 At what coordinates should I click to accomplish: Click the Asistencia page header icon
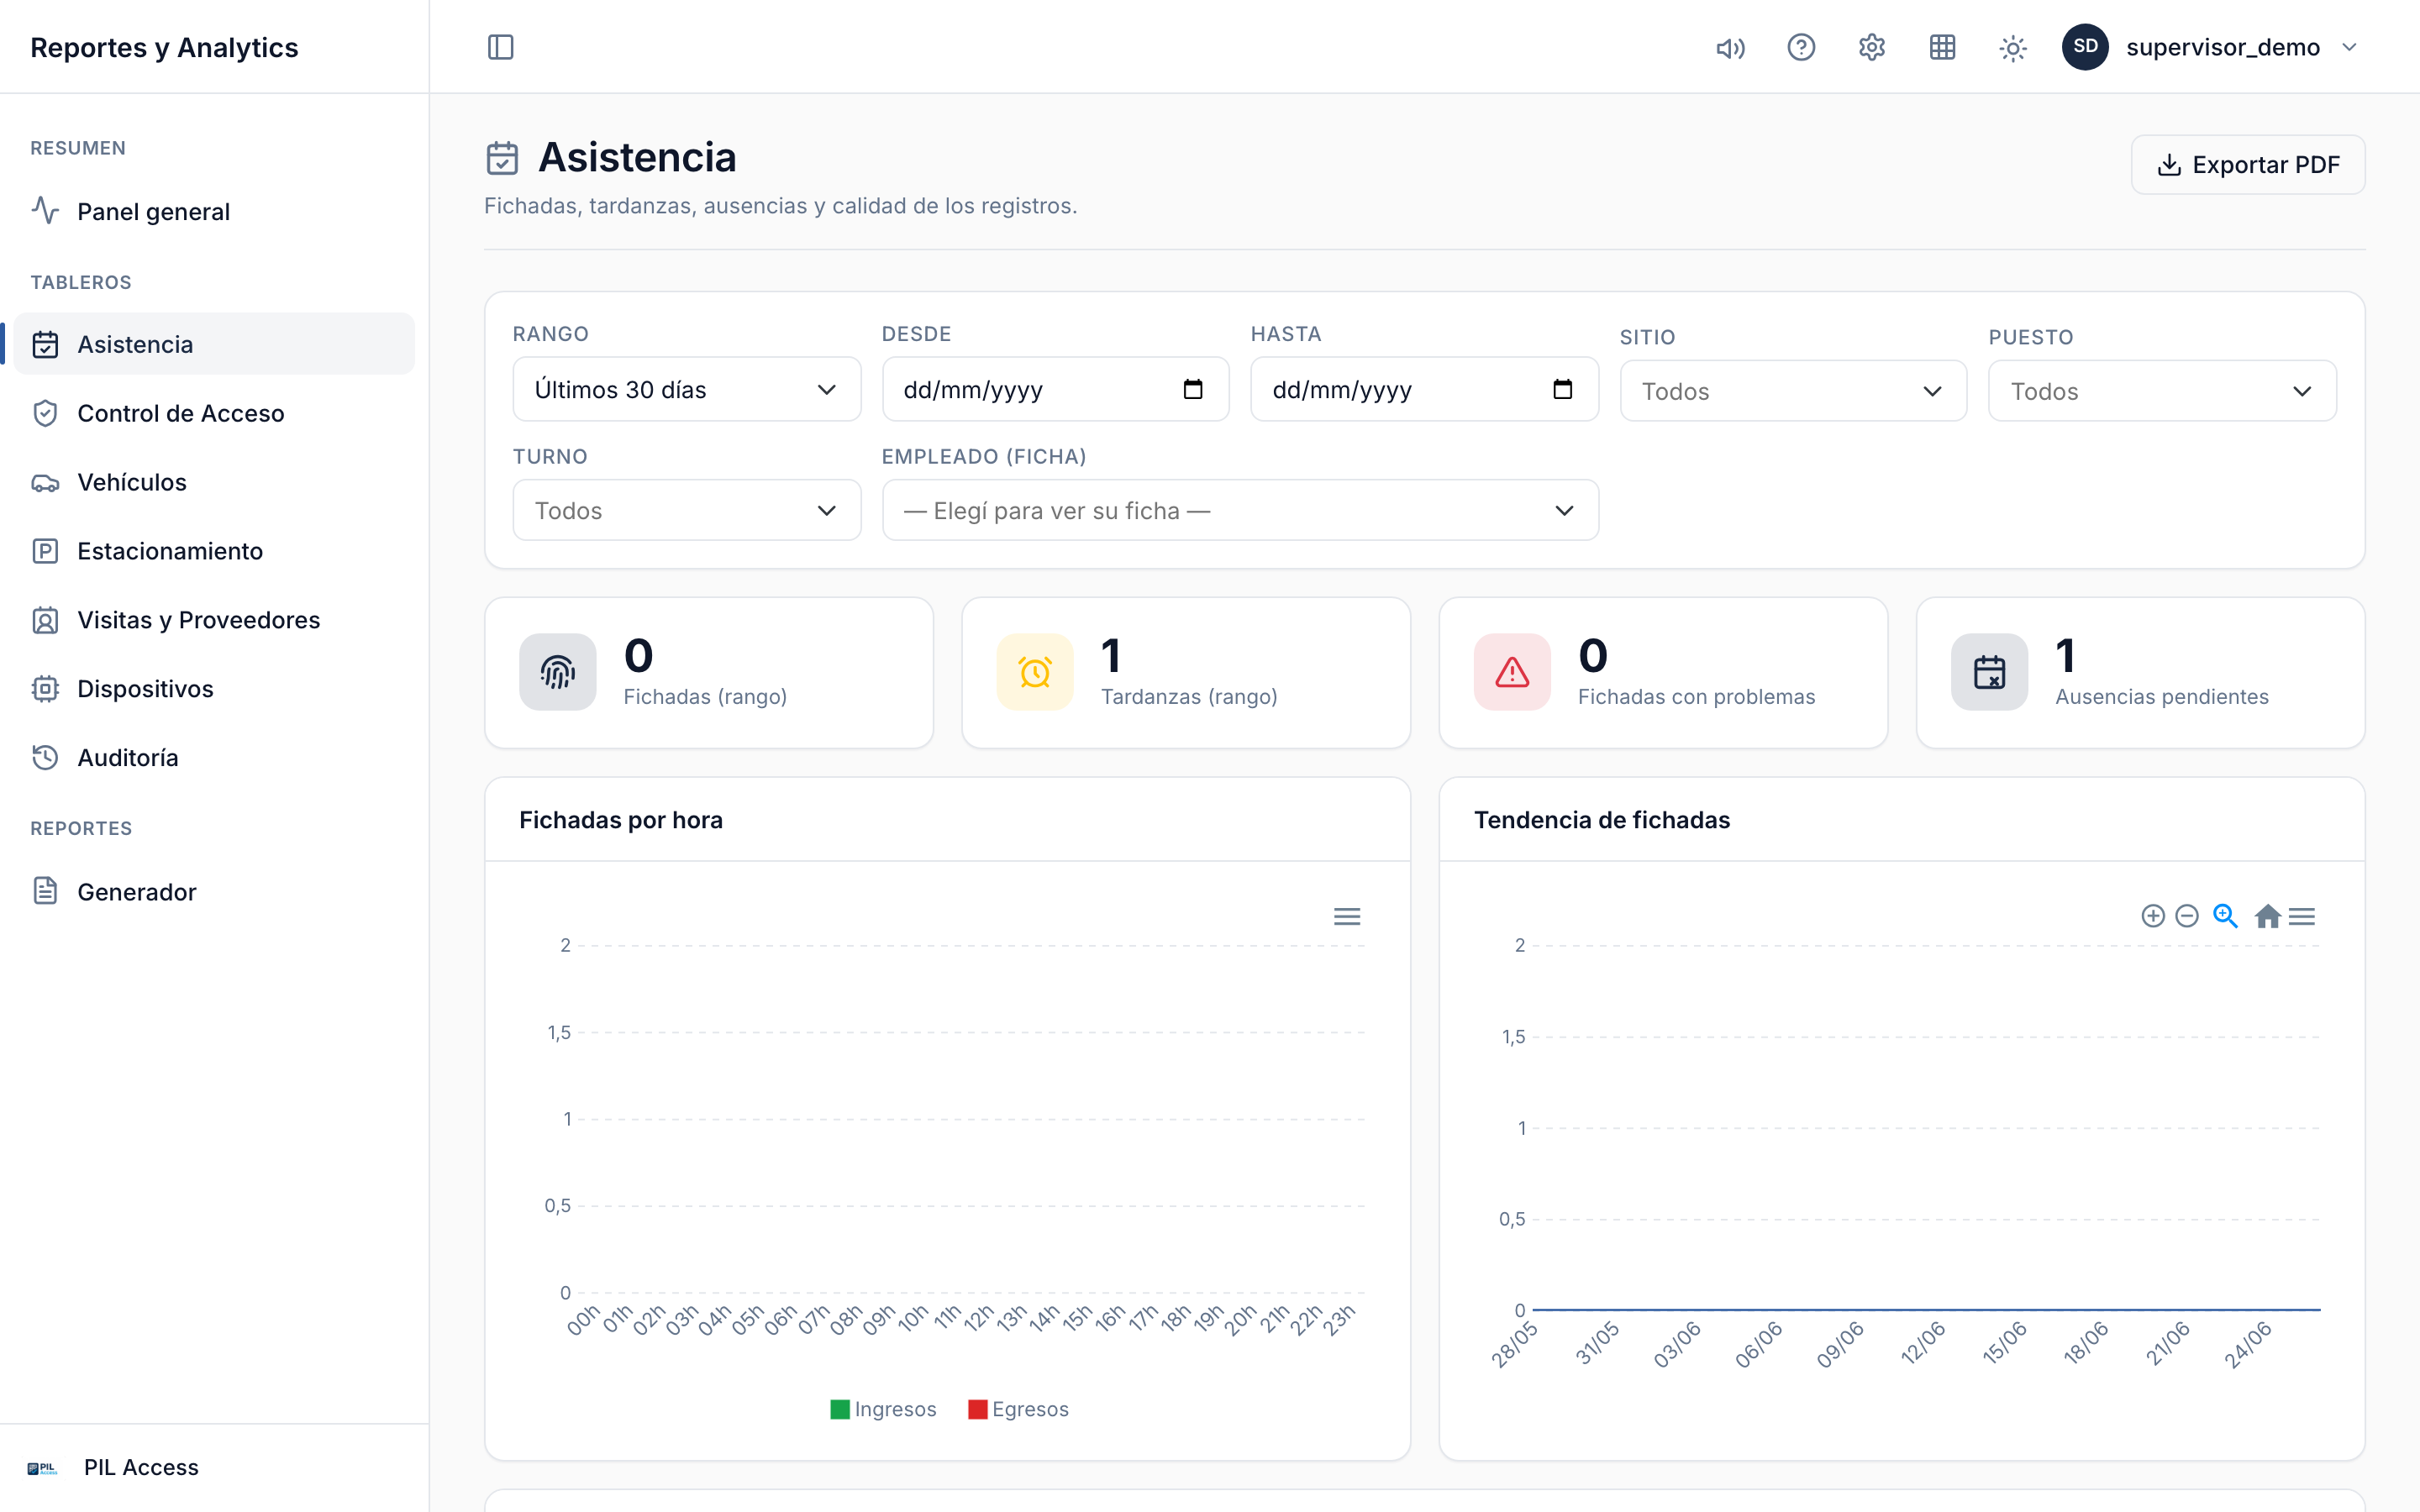(x=502, y=158)
